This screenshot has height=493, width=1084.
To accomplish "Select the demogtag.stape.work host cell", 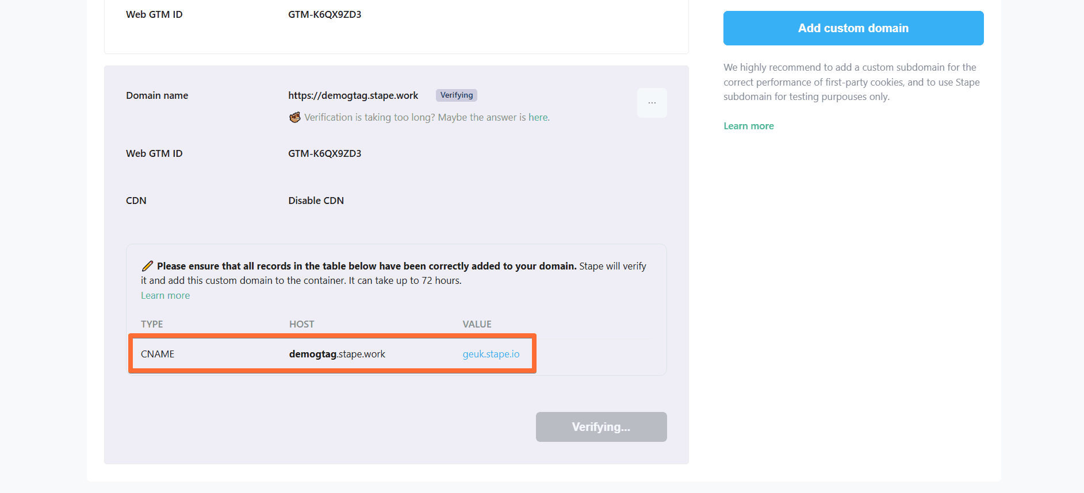I will tap(337, 354).
